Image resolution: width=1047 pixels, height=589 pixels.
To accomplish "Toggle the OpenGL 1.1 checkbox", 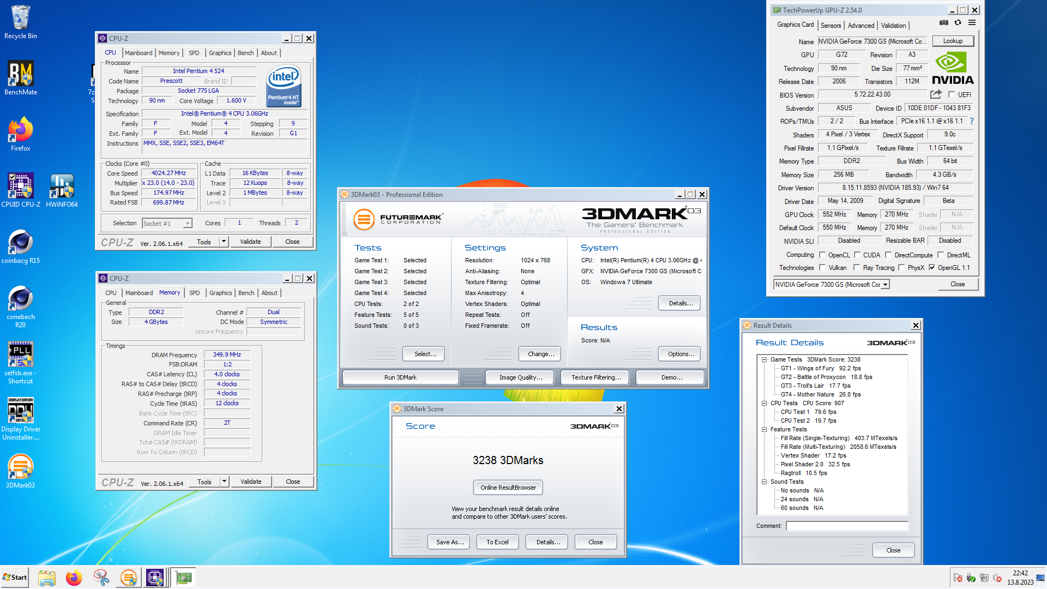I will 932,267.
